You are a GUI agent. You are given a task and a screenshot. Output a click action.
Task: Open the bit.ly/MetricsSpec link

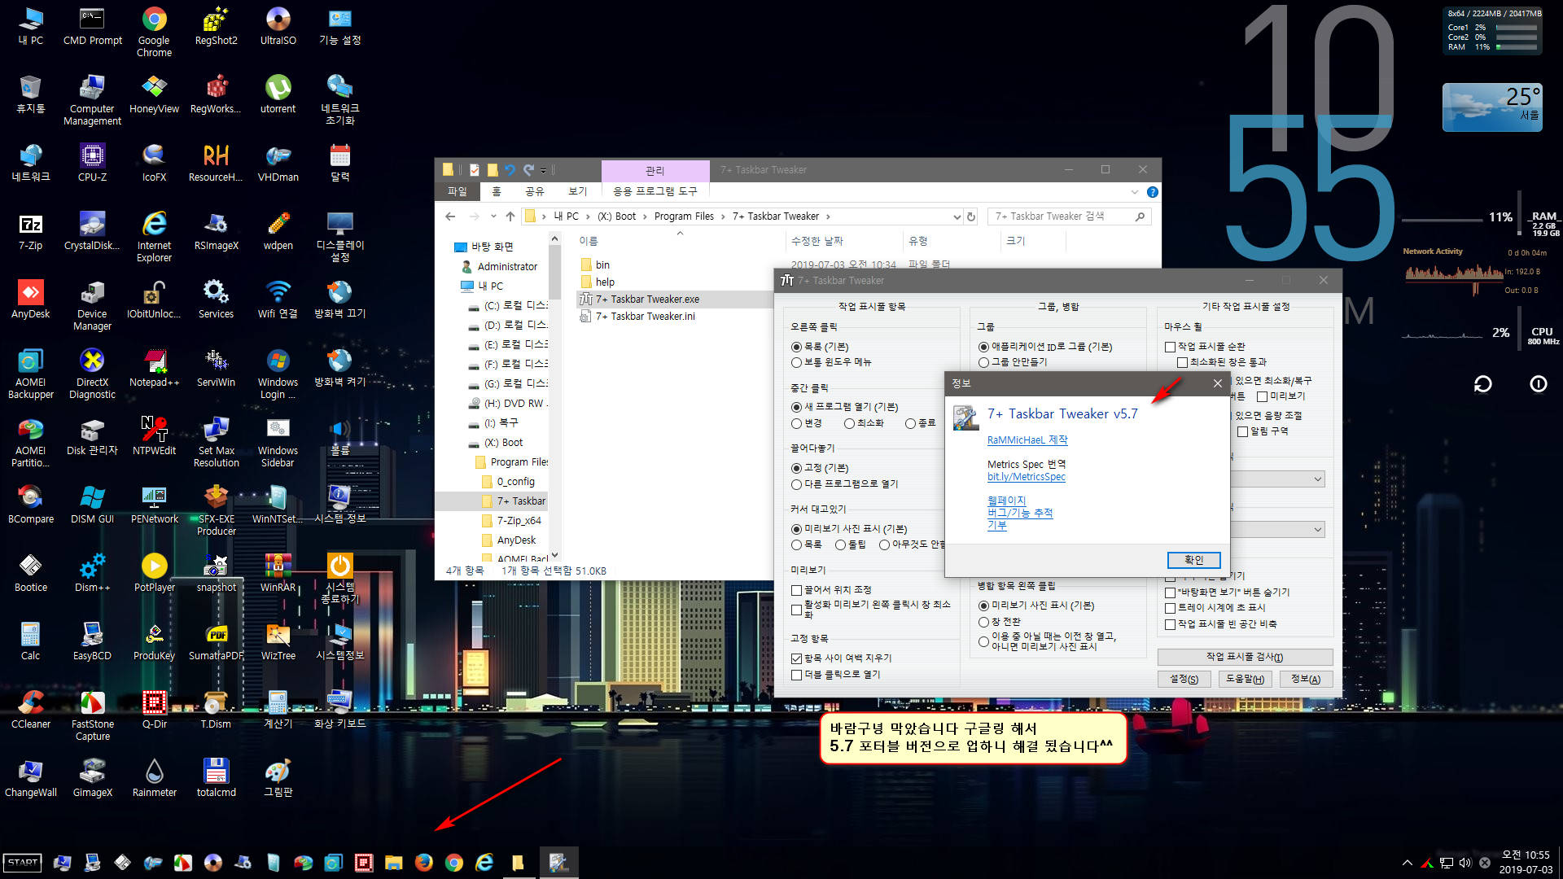(x=1026, y=477)
